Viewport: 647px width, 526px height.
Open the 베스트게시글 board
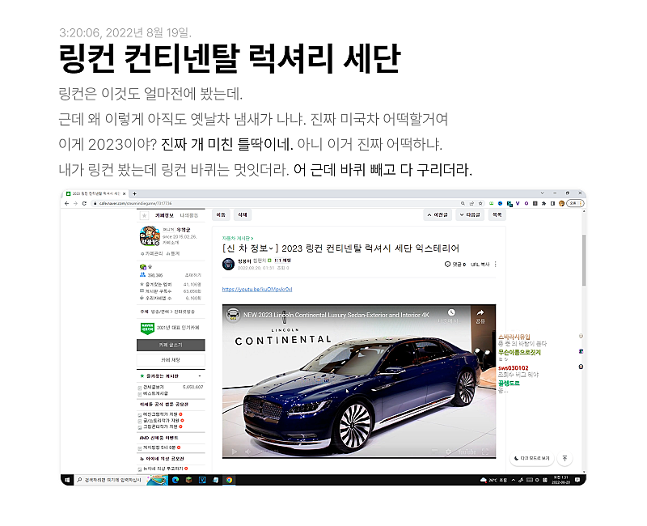pyautogui.click(x=155, y=393)
